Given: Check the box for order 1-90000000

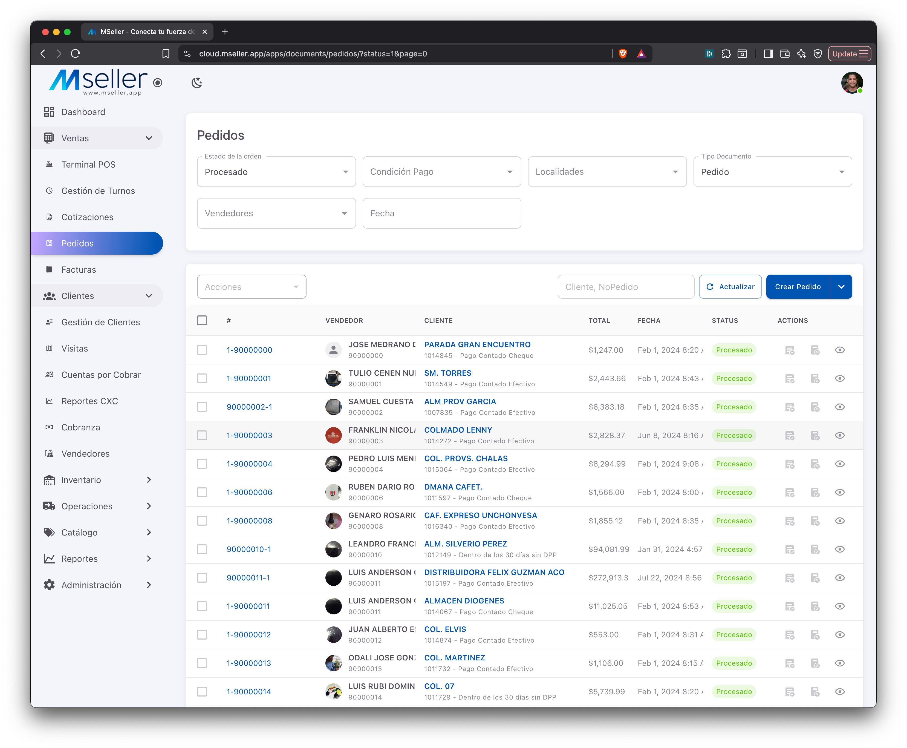Looking at the screenshot, I should pos(202,350).
